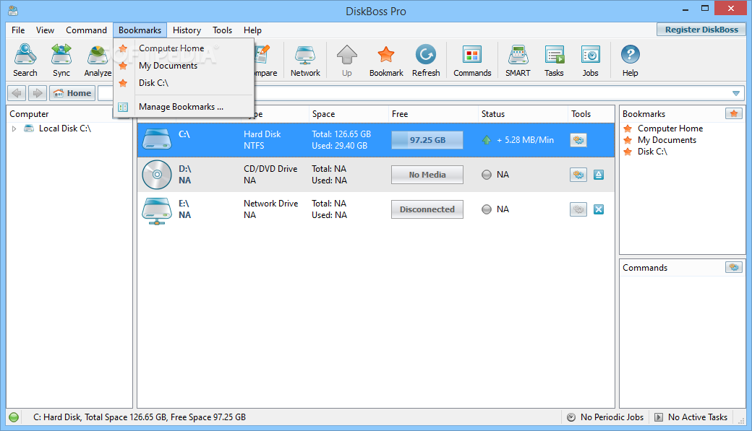Select Local Disk C:\ in Computer tree
Screen dimensions: 752x431
pos(65,129)
